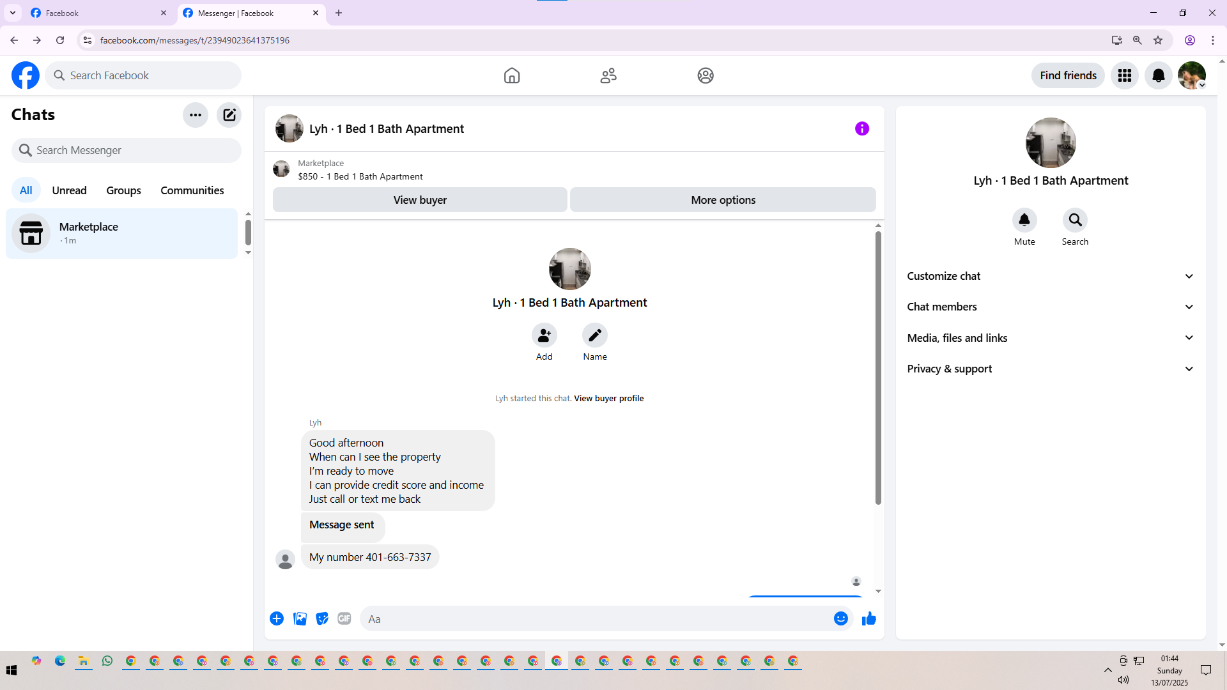Open the Chats options ellipsis menu
Screen dimensions: 1227x690
click(x=196, y=115)
